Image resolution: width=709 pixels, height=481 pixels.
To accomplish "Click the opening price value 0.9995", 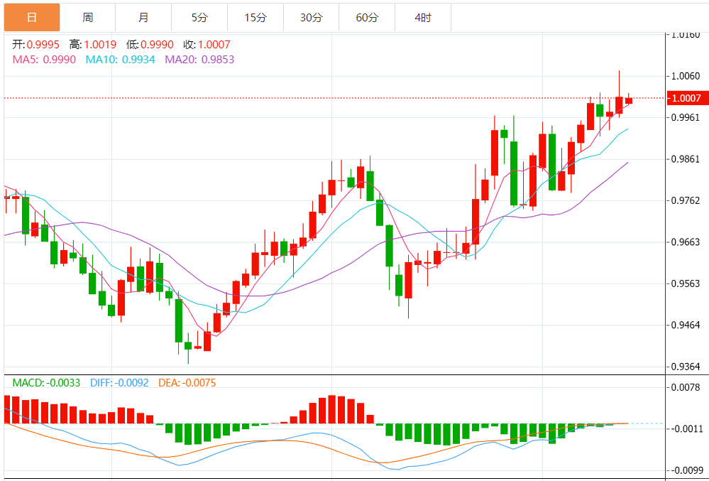I will tap(43, 45).
